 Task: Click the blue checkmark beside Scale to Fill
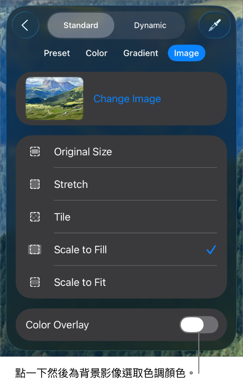(x=211, y=250)
